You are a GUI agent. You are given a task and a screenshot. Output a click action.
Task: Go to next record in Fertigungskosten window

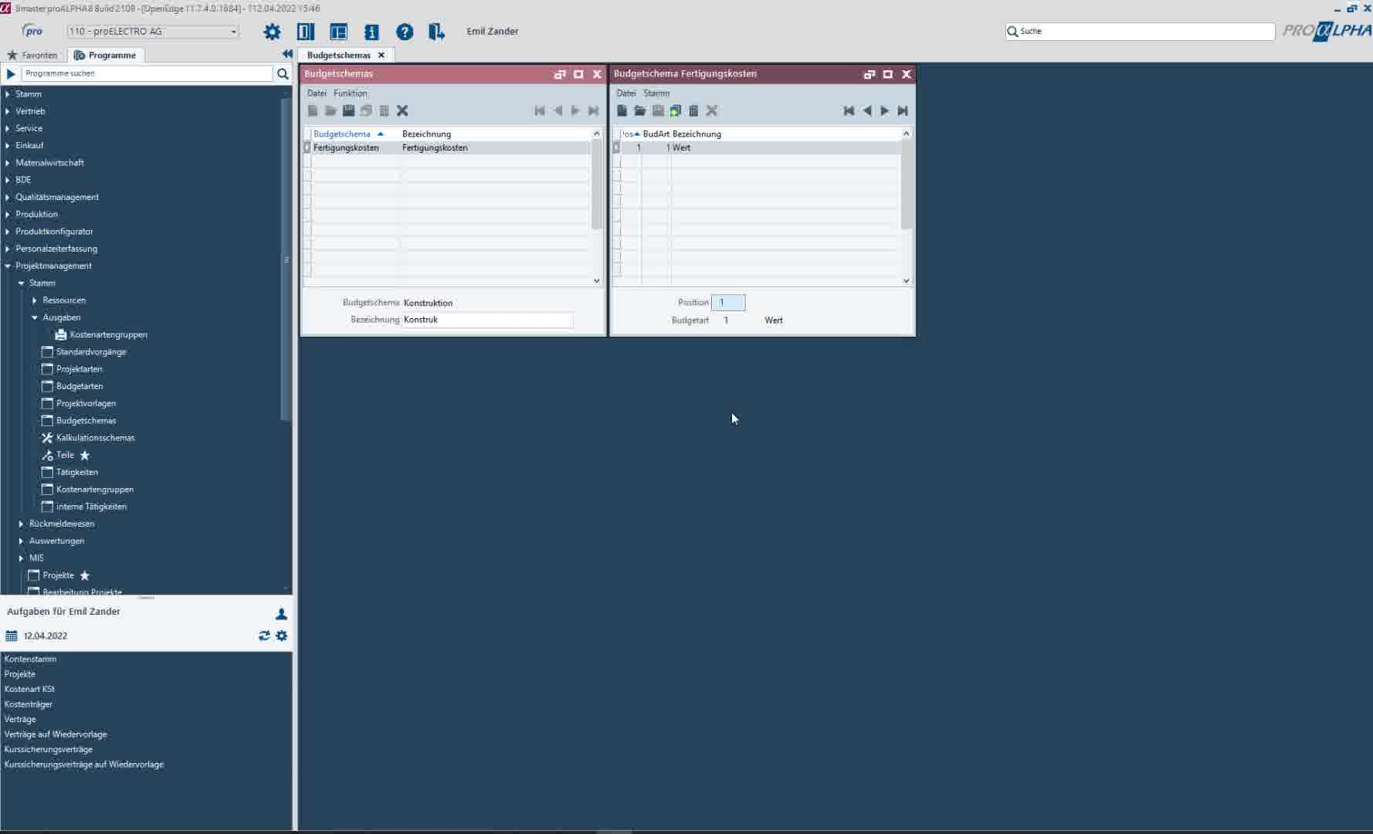click(x=885, y=110)
